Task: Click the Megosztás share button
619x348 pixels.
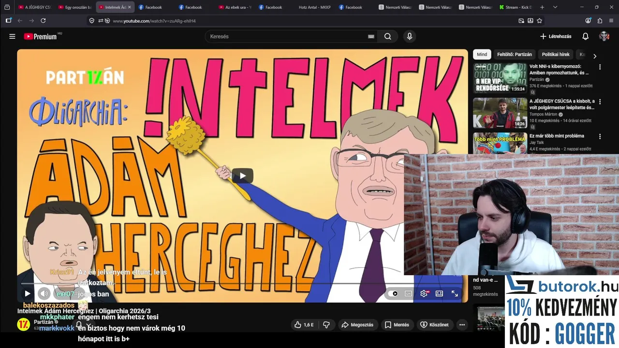Action: [357, 325]
